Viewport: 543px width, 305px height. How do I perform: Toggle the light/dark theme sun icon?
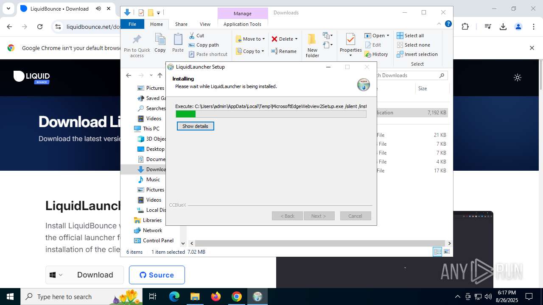pos(517,78)
